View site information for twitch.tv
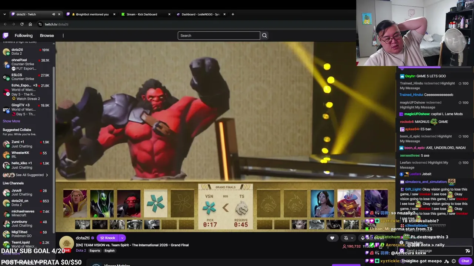 [40, 24]
